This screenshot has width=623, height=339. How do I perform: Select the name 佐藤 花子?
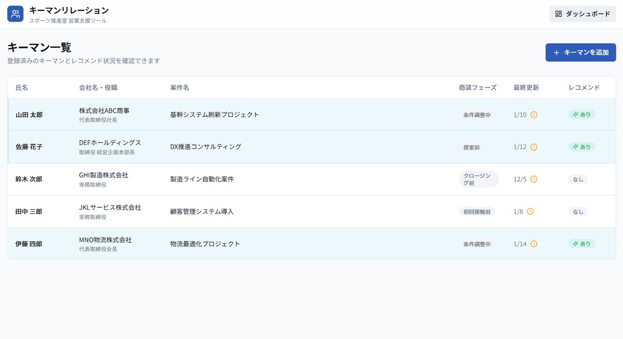[x=29, y=147]
